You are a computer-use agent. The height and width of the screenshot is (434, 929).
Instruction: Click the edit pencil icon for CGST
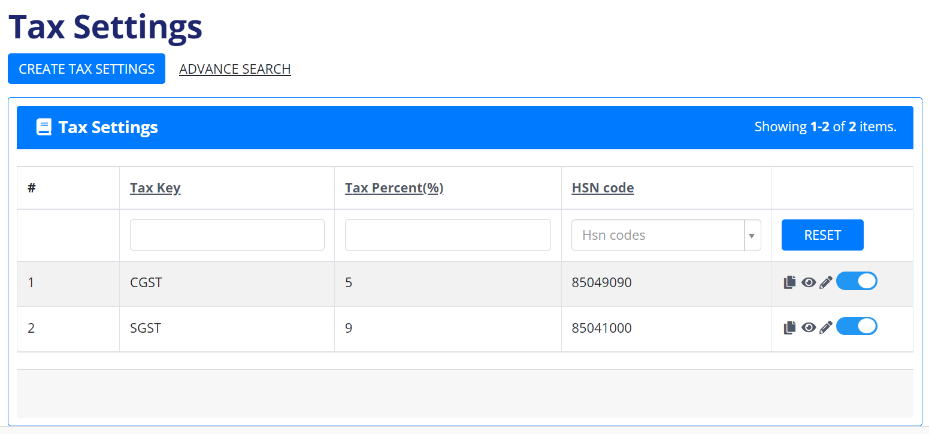pos(826,282)
